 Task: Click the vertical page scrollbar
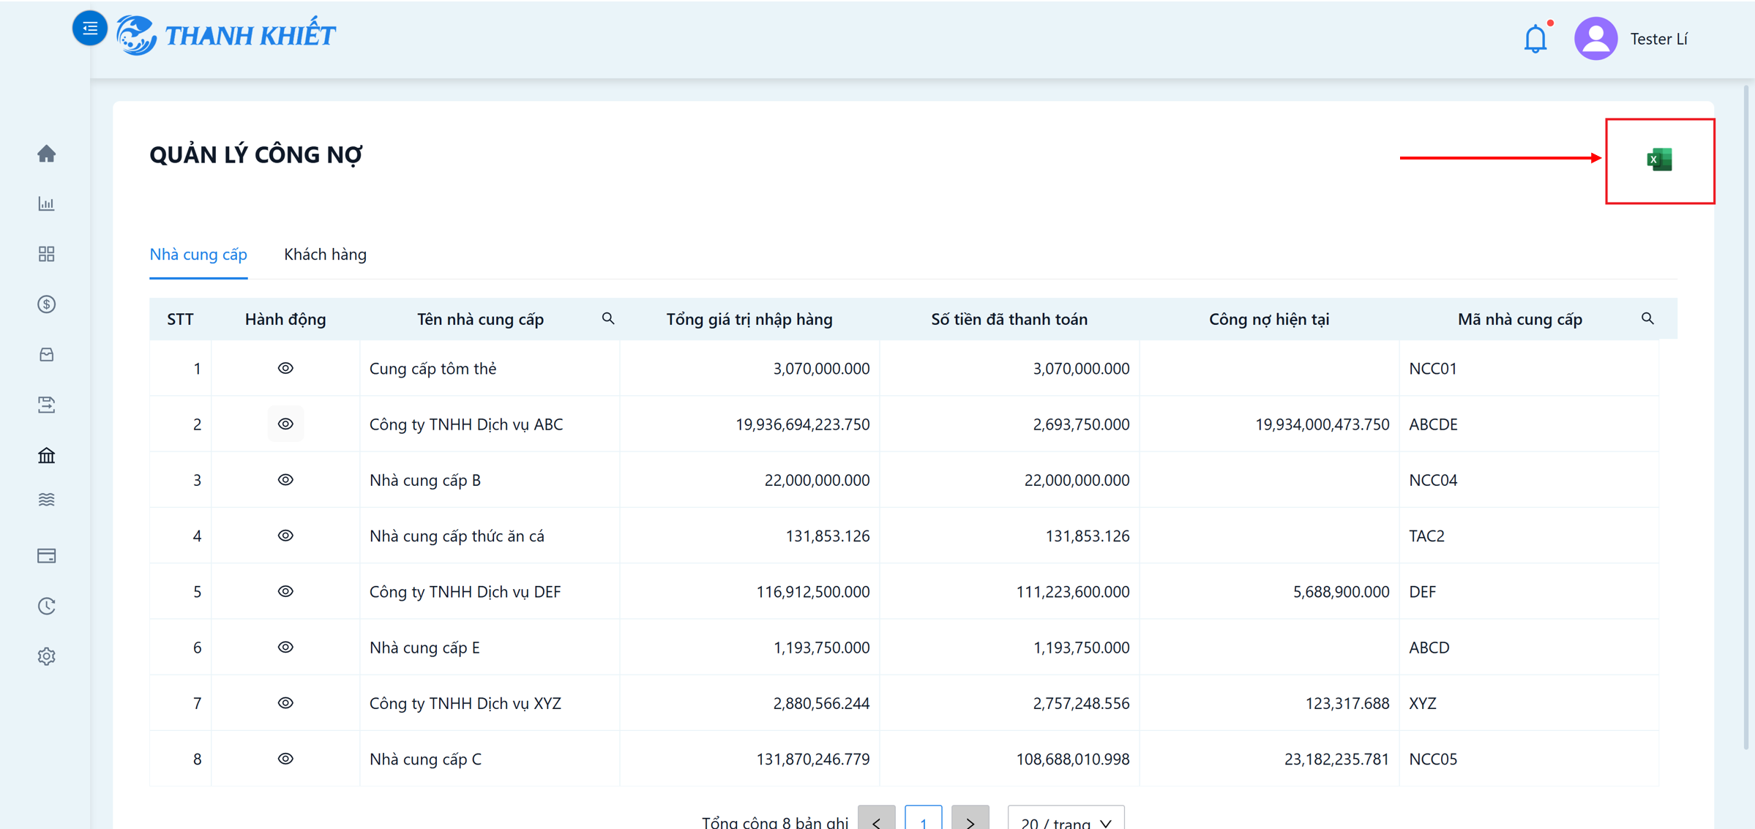tap(1747, 417)
